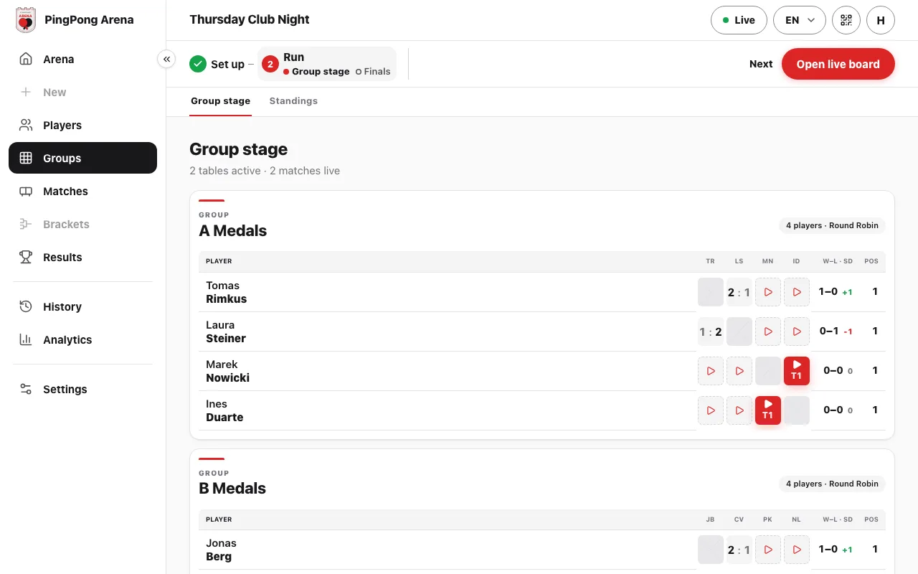Open the H user avatar menu
The image size is (918, 574).
coord(881,20)
